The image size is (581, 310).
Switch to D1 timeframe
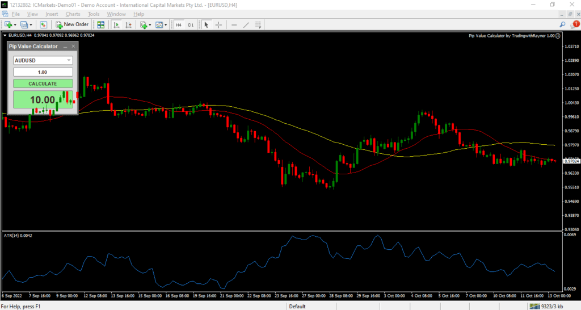(x=191, y=24)
